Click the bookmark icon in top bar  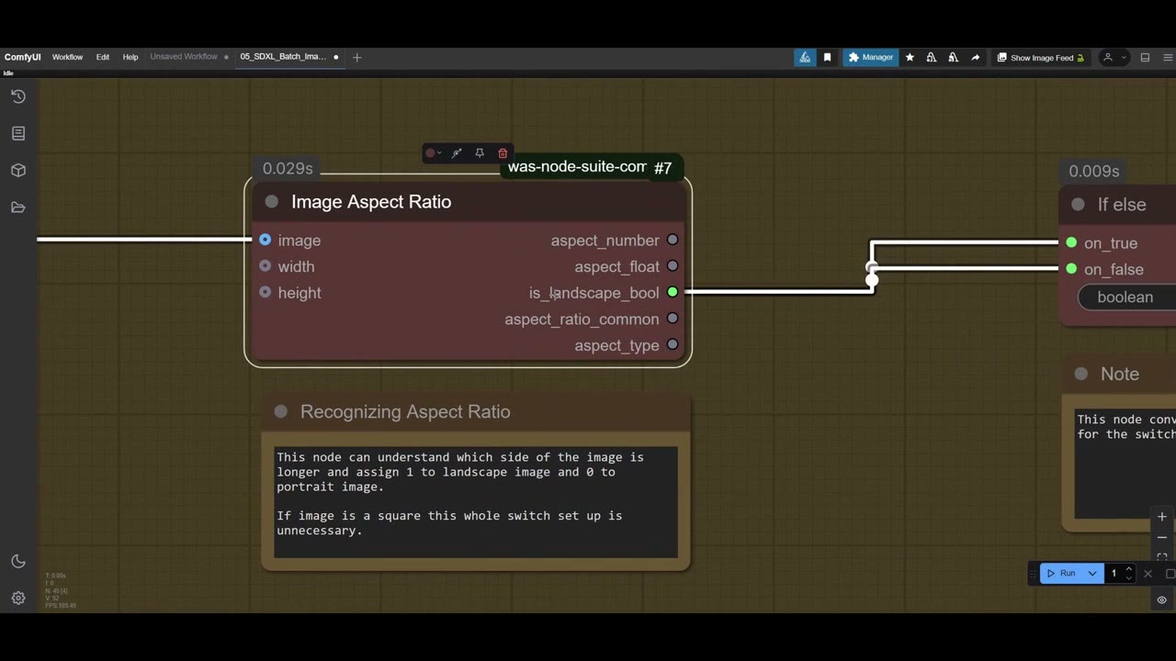pyautogui.click(x=827, y=57)
